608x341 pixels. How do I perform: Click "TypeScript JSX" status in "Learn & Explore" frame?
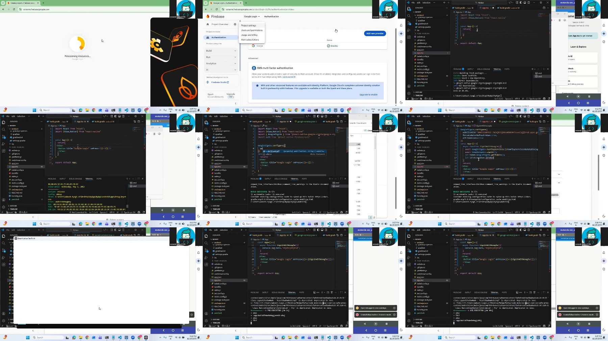tap(536, 99)
